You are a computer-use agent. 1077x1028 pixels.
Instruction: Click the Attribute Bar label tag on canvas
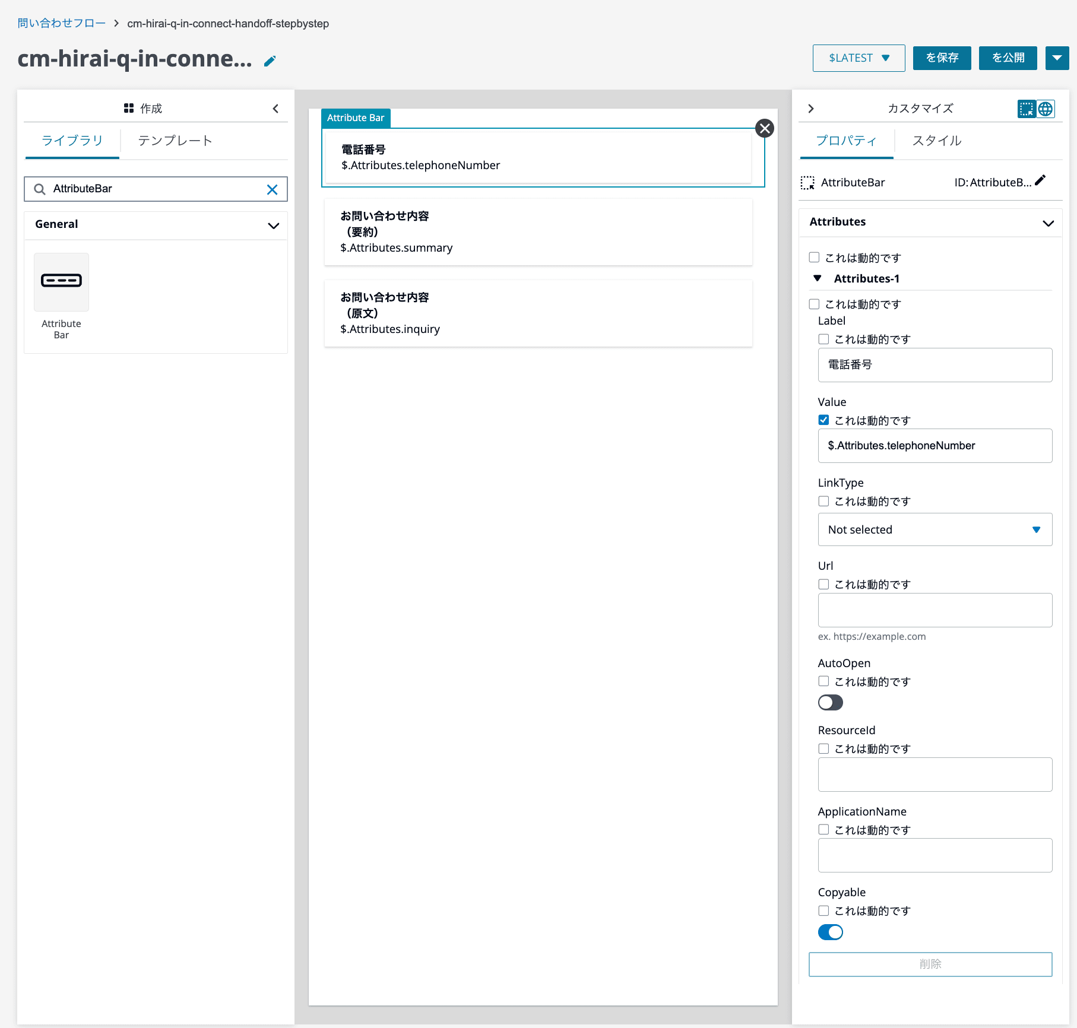[x=356, y=118]
